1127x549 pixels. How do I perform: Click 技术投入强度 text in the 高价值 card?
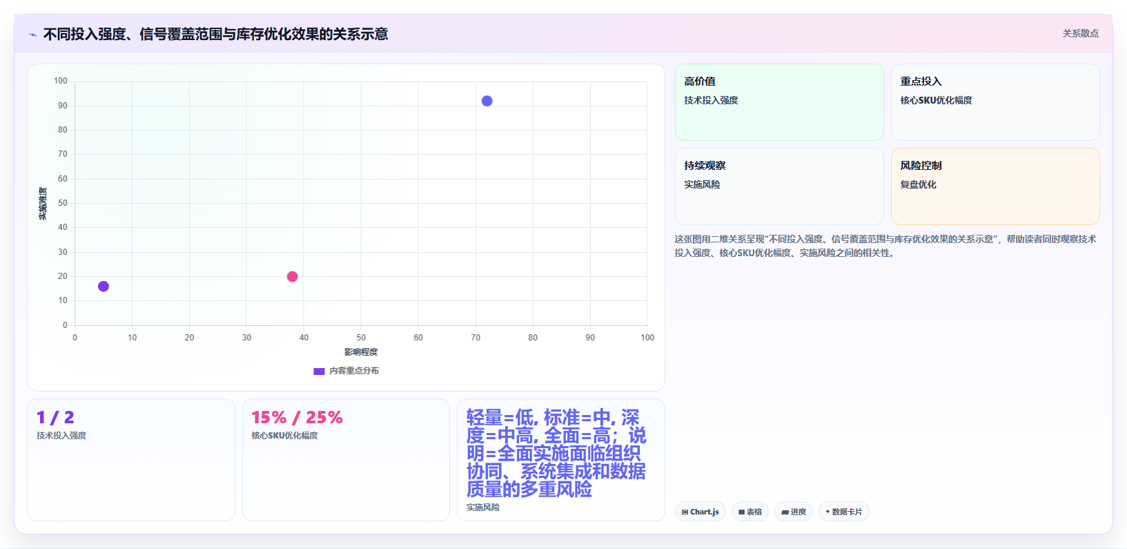click(711, 100)
